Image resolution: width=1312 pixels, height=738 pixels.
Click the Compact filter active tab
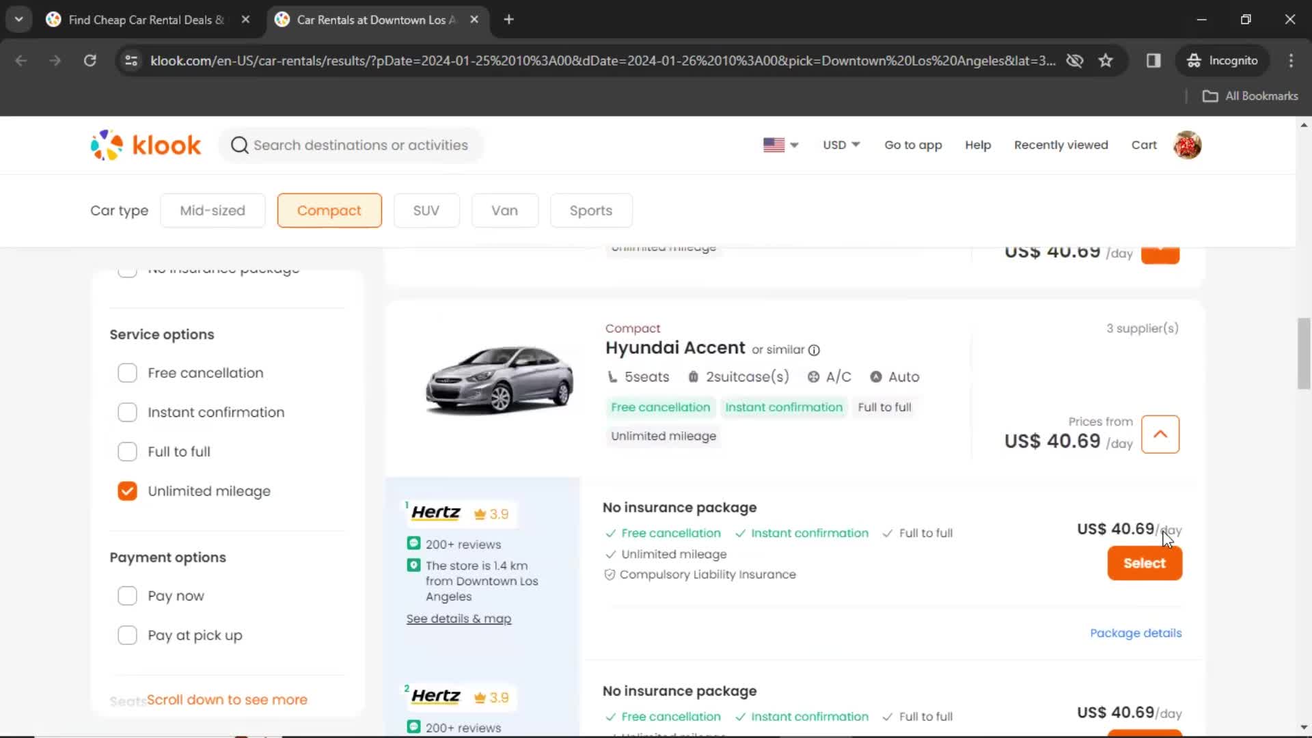tap(329, 210)
